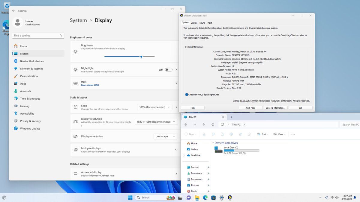Switch to Settings gear on taskbar
Image resolution: width=360 pixels, height=202 pixels.
222,198
